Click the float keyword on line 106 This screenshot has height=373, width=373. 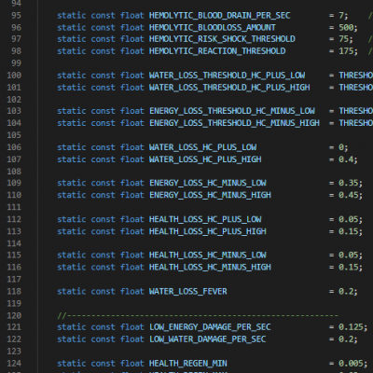click(x=132, y=147)
